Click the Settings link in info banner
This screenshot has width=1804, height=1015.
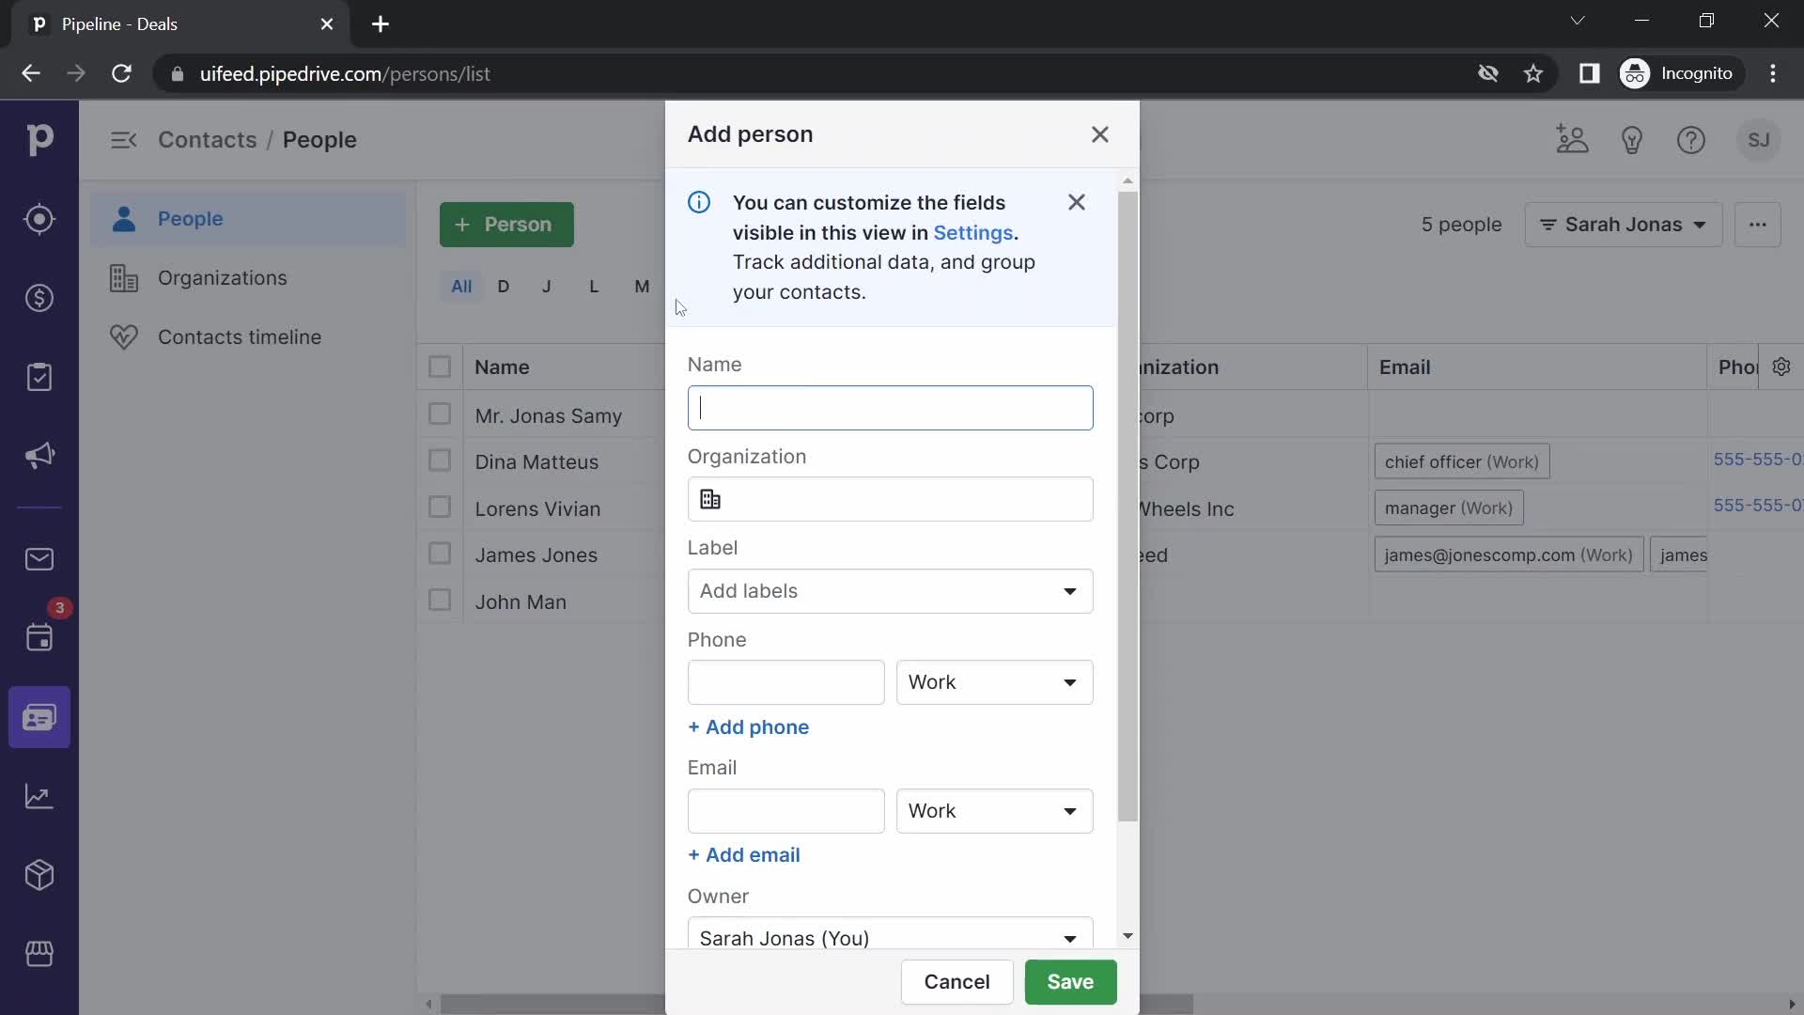(x=972, y=233)
